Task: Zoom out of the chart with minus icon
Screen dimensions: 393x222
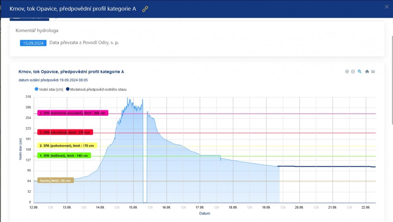Action: [x=353, y=72]
